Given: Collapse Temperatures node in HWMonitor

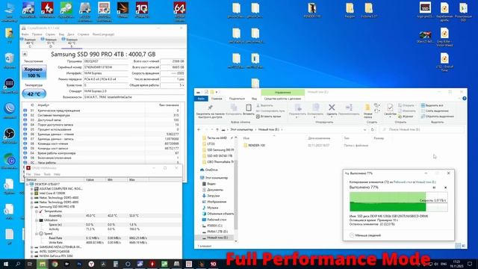Looking at the screenshot, I should tap(37, 211).
